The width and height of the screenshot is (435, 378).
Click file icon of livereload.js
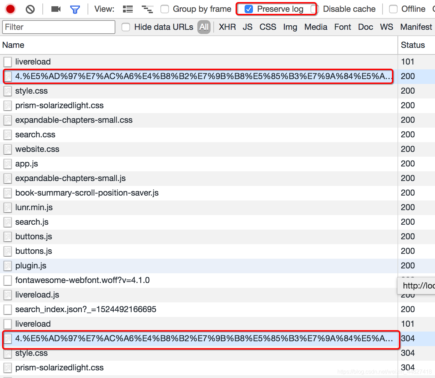pos(8,295)
